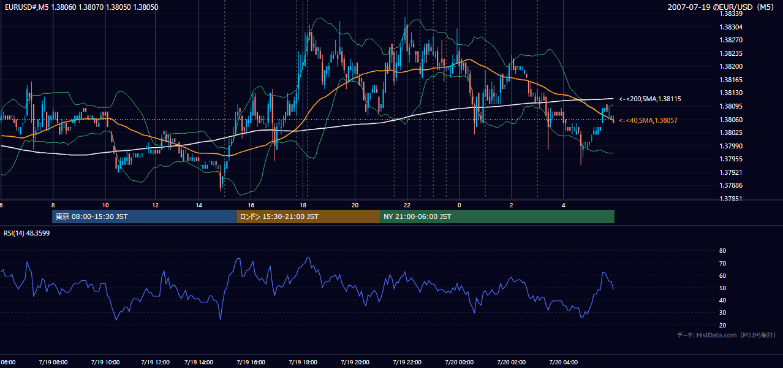Click hour label 22 under price chart
This screenshot has height=368, width=783.
407,205
